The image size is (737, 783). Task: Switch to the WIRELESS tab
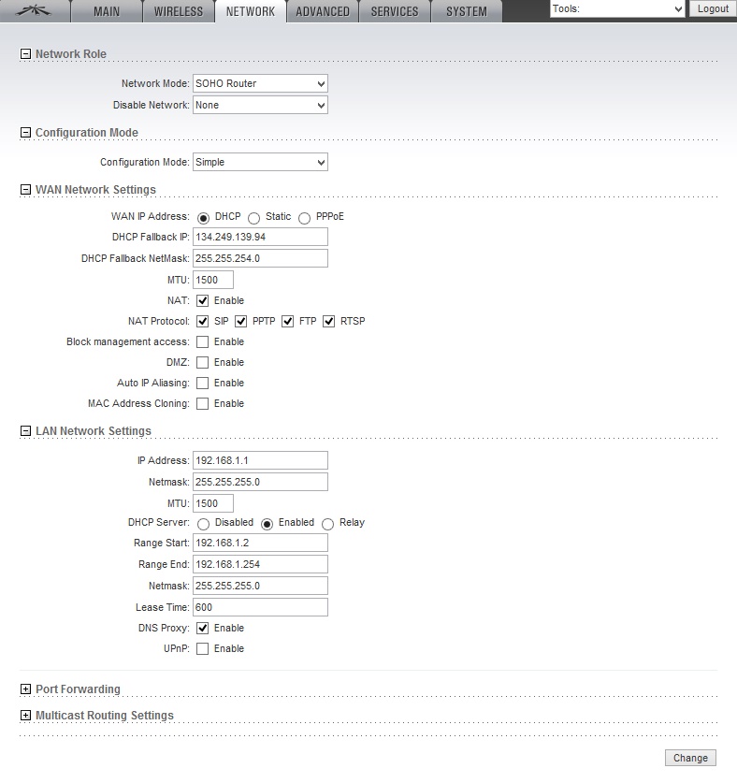click(x=179, y=11)
